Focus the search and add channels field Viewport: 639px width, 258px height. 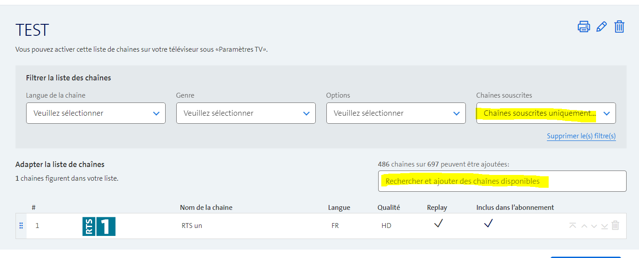pos(502,181)
